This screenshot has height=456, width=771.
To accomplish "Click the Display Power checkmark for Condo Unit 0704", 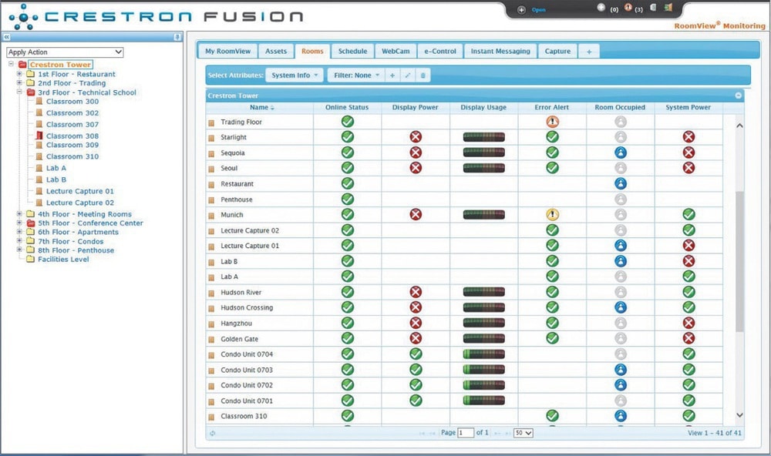I will point(416,354).
